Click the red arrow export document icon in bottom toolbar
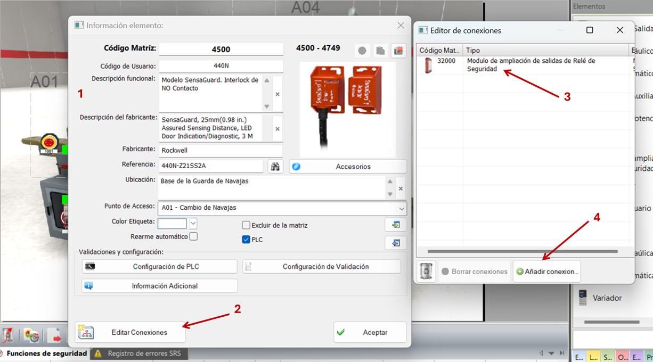 pyautogui.click(x=54, y=335)
